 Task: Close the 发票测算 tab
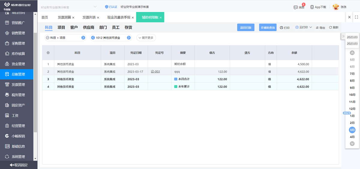click(x=73, y=18)
